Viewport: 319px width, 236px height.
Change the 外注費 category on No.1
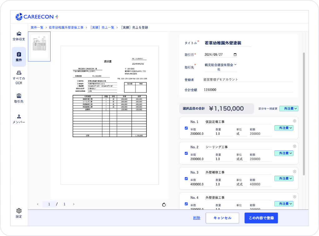[283, 128]
